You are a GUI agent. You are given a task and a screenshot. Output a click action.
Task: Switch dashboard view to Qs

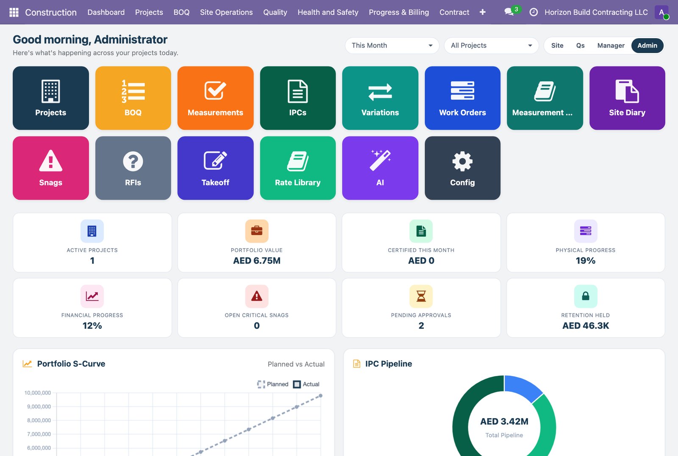(x=580, y=45)
